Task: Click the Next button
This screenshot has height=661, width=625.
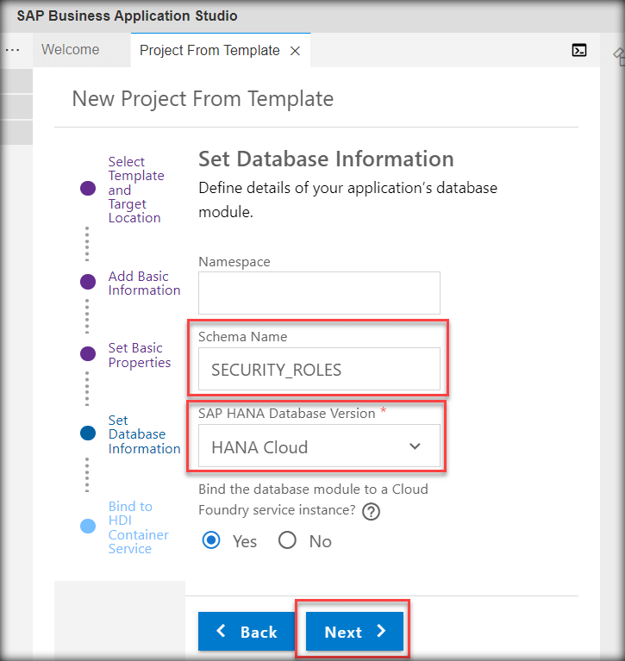Action: 354,632
